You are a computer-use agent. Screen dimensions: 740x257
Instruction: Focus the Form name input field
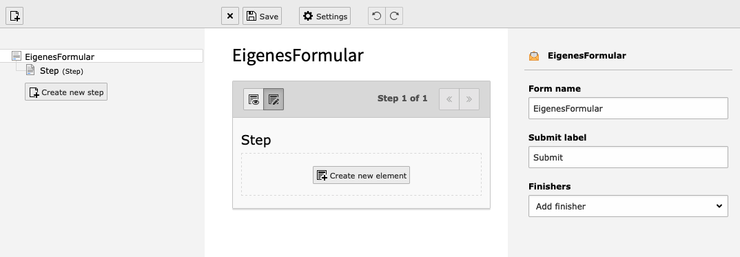tap(628, 108)
